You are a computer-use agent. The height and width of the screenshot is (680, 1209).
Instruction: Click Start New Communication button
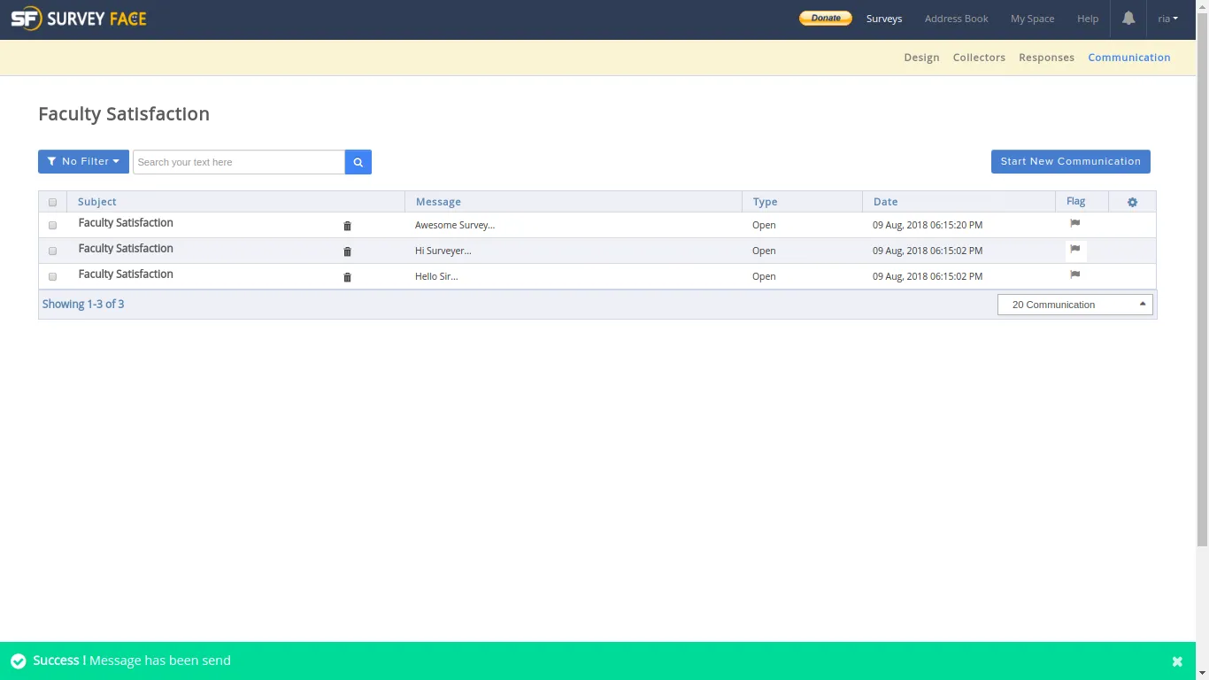point(1070,162)
